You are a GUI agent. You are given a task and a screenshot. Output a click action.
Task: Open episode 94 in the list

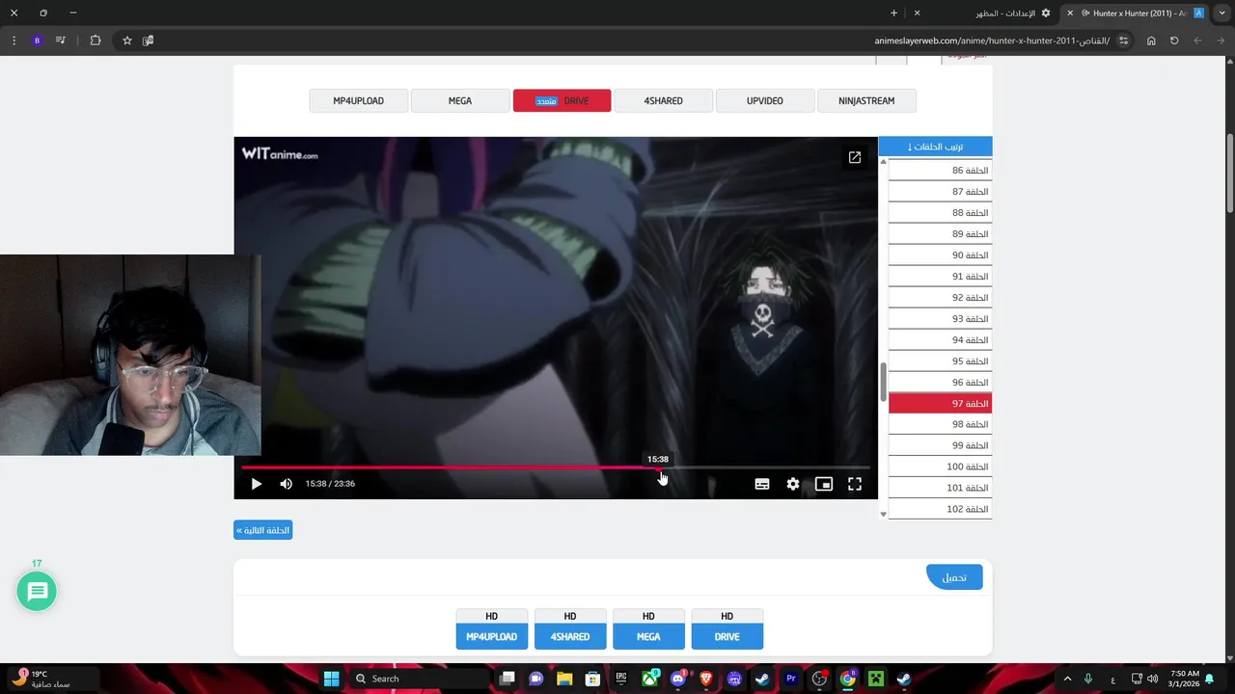pyautogui.click(x=940, y=340)
